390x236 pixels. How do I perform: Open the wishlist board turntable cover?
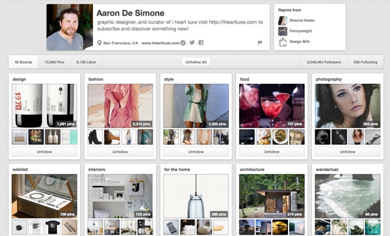pos(44,196)
